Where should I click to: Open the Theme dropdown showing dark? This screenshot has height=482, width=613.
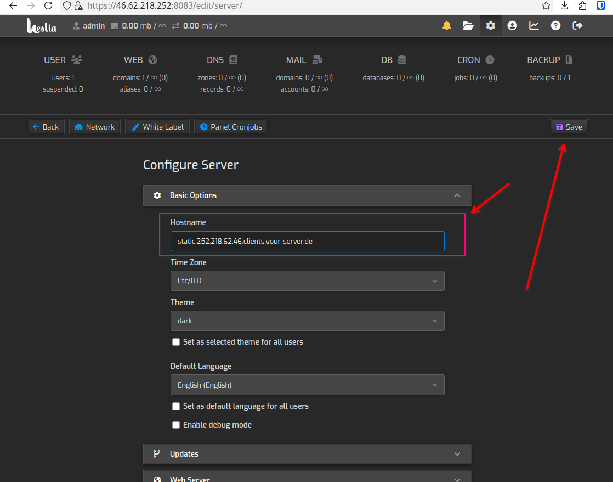pos(307,321)
